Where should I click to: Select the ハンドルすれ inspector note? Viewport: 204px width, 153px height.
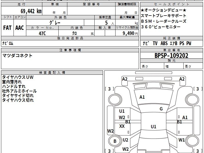tap(14, 86)
